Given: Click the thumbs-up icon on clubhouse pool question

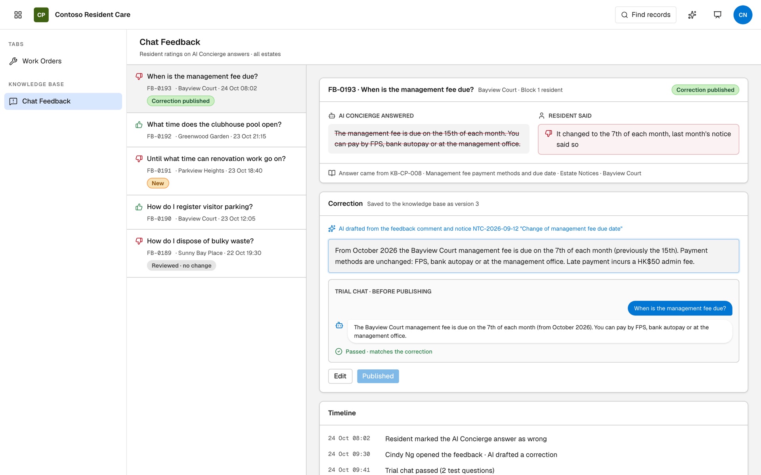Looking at the screenshot, I should point(139,125).
